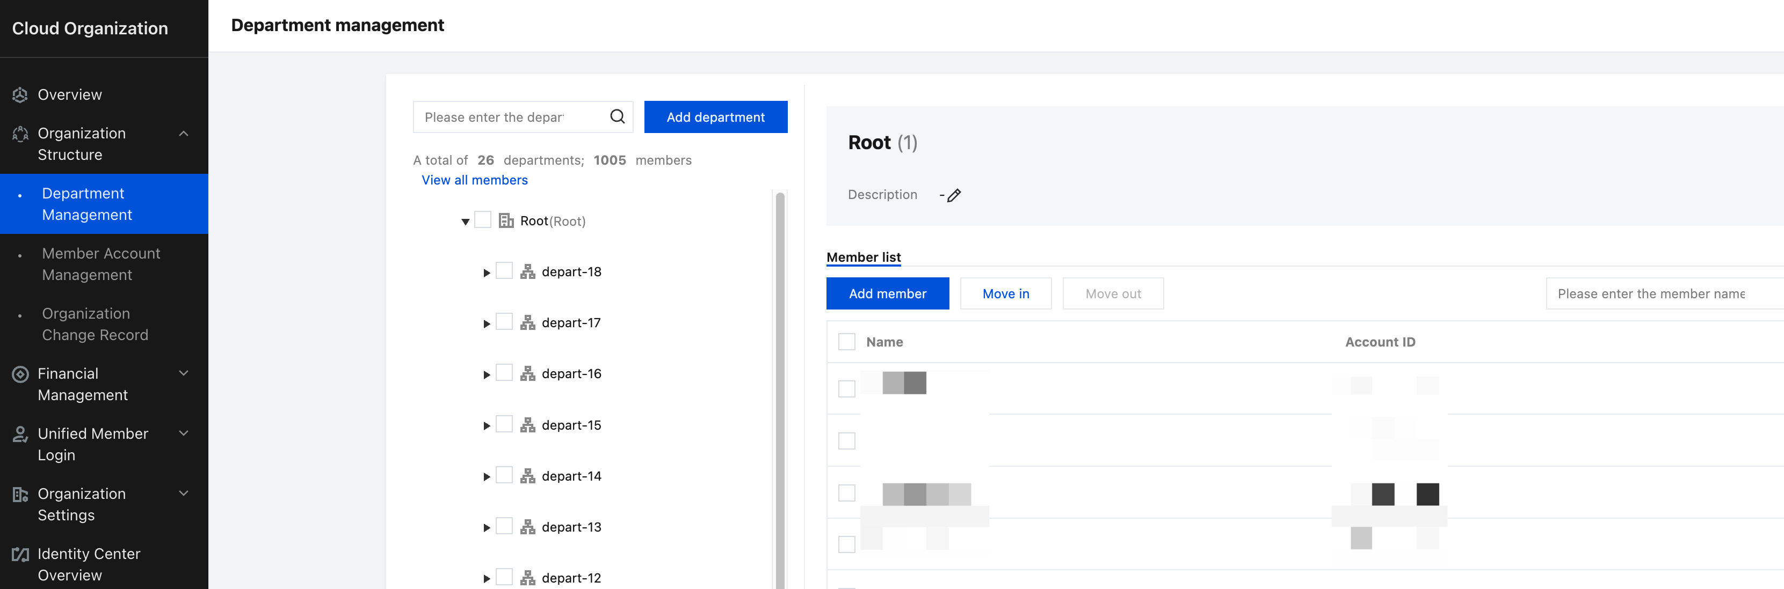This screenshot has width=1784, height=589.
Task: Check the Root department checkbox
Action: pyautogui.click(x=483, y=220)
